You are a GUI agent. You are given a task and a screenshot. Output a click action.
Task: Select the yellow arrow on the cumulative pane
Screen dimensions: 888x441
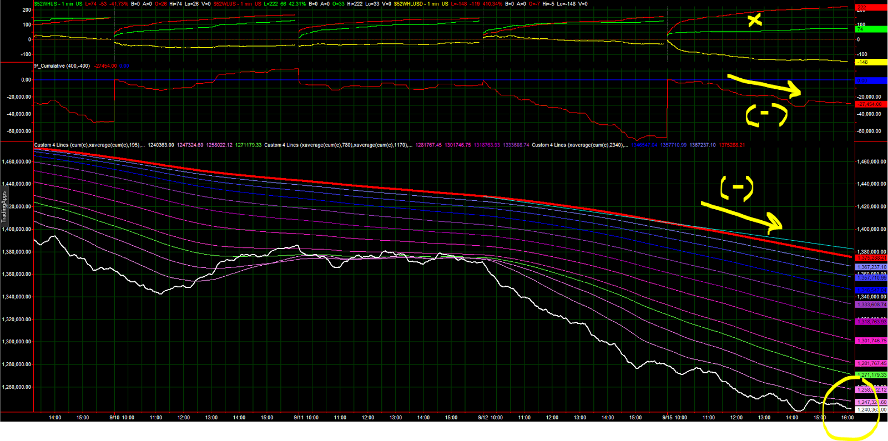764,85
